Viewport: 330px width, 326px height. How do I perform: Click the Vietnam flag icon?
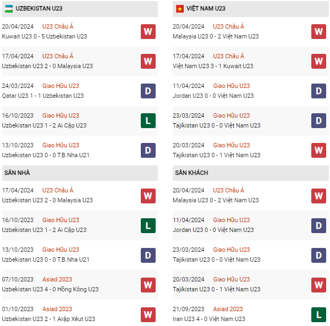point(180,9)
